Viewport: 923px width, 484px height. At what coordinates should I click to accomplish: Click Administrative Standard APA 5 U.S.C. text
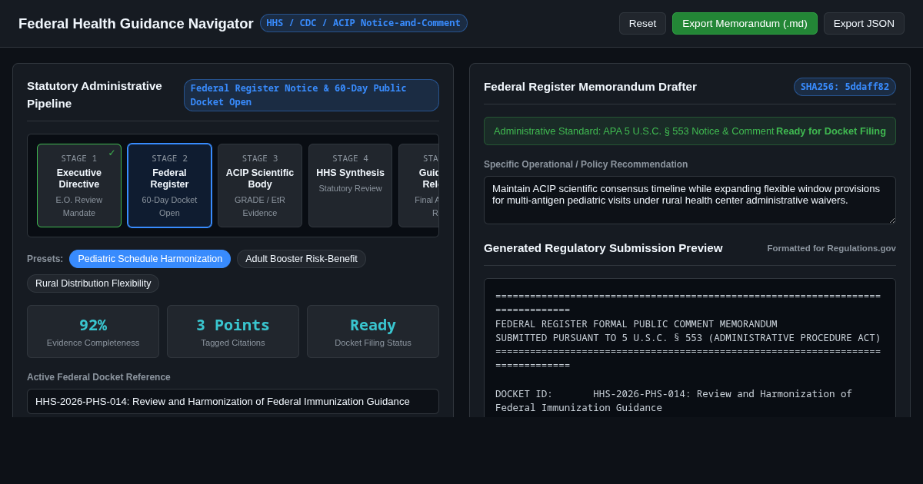[x=634, y=131]
